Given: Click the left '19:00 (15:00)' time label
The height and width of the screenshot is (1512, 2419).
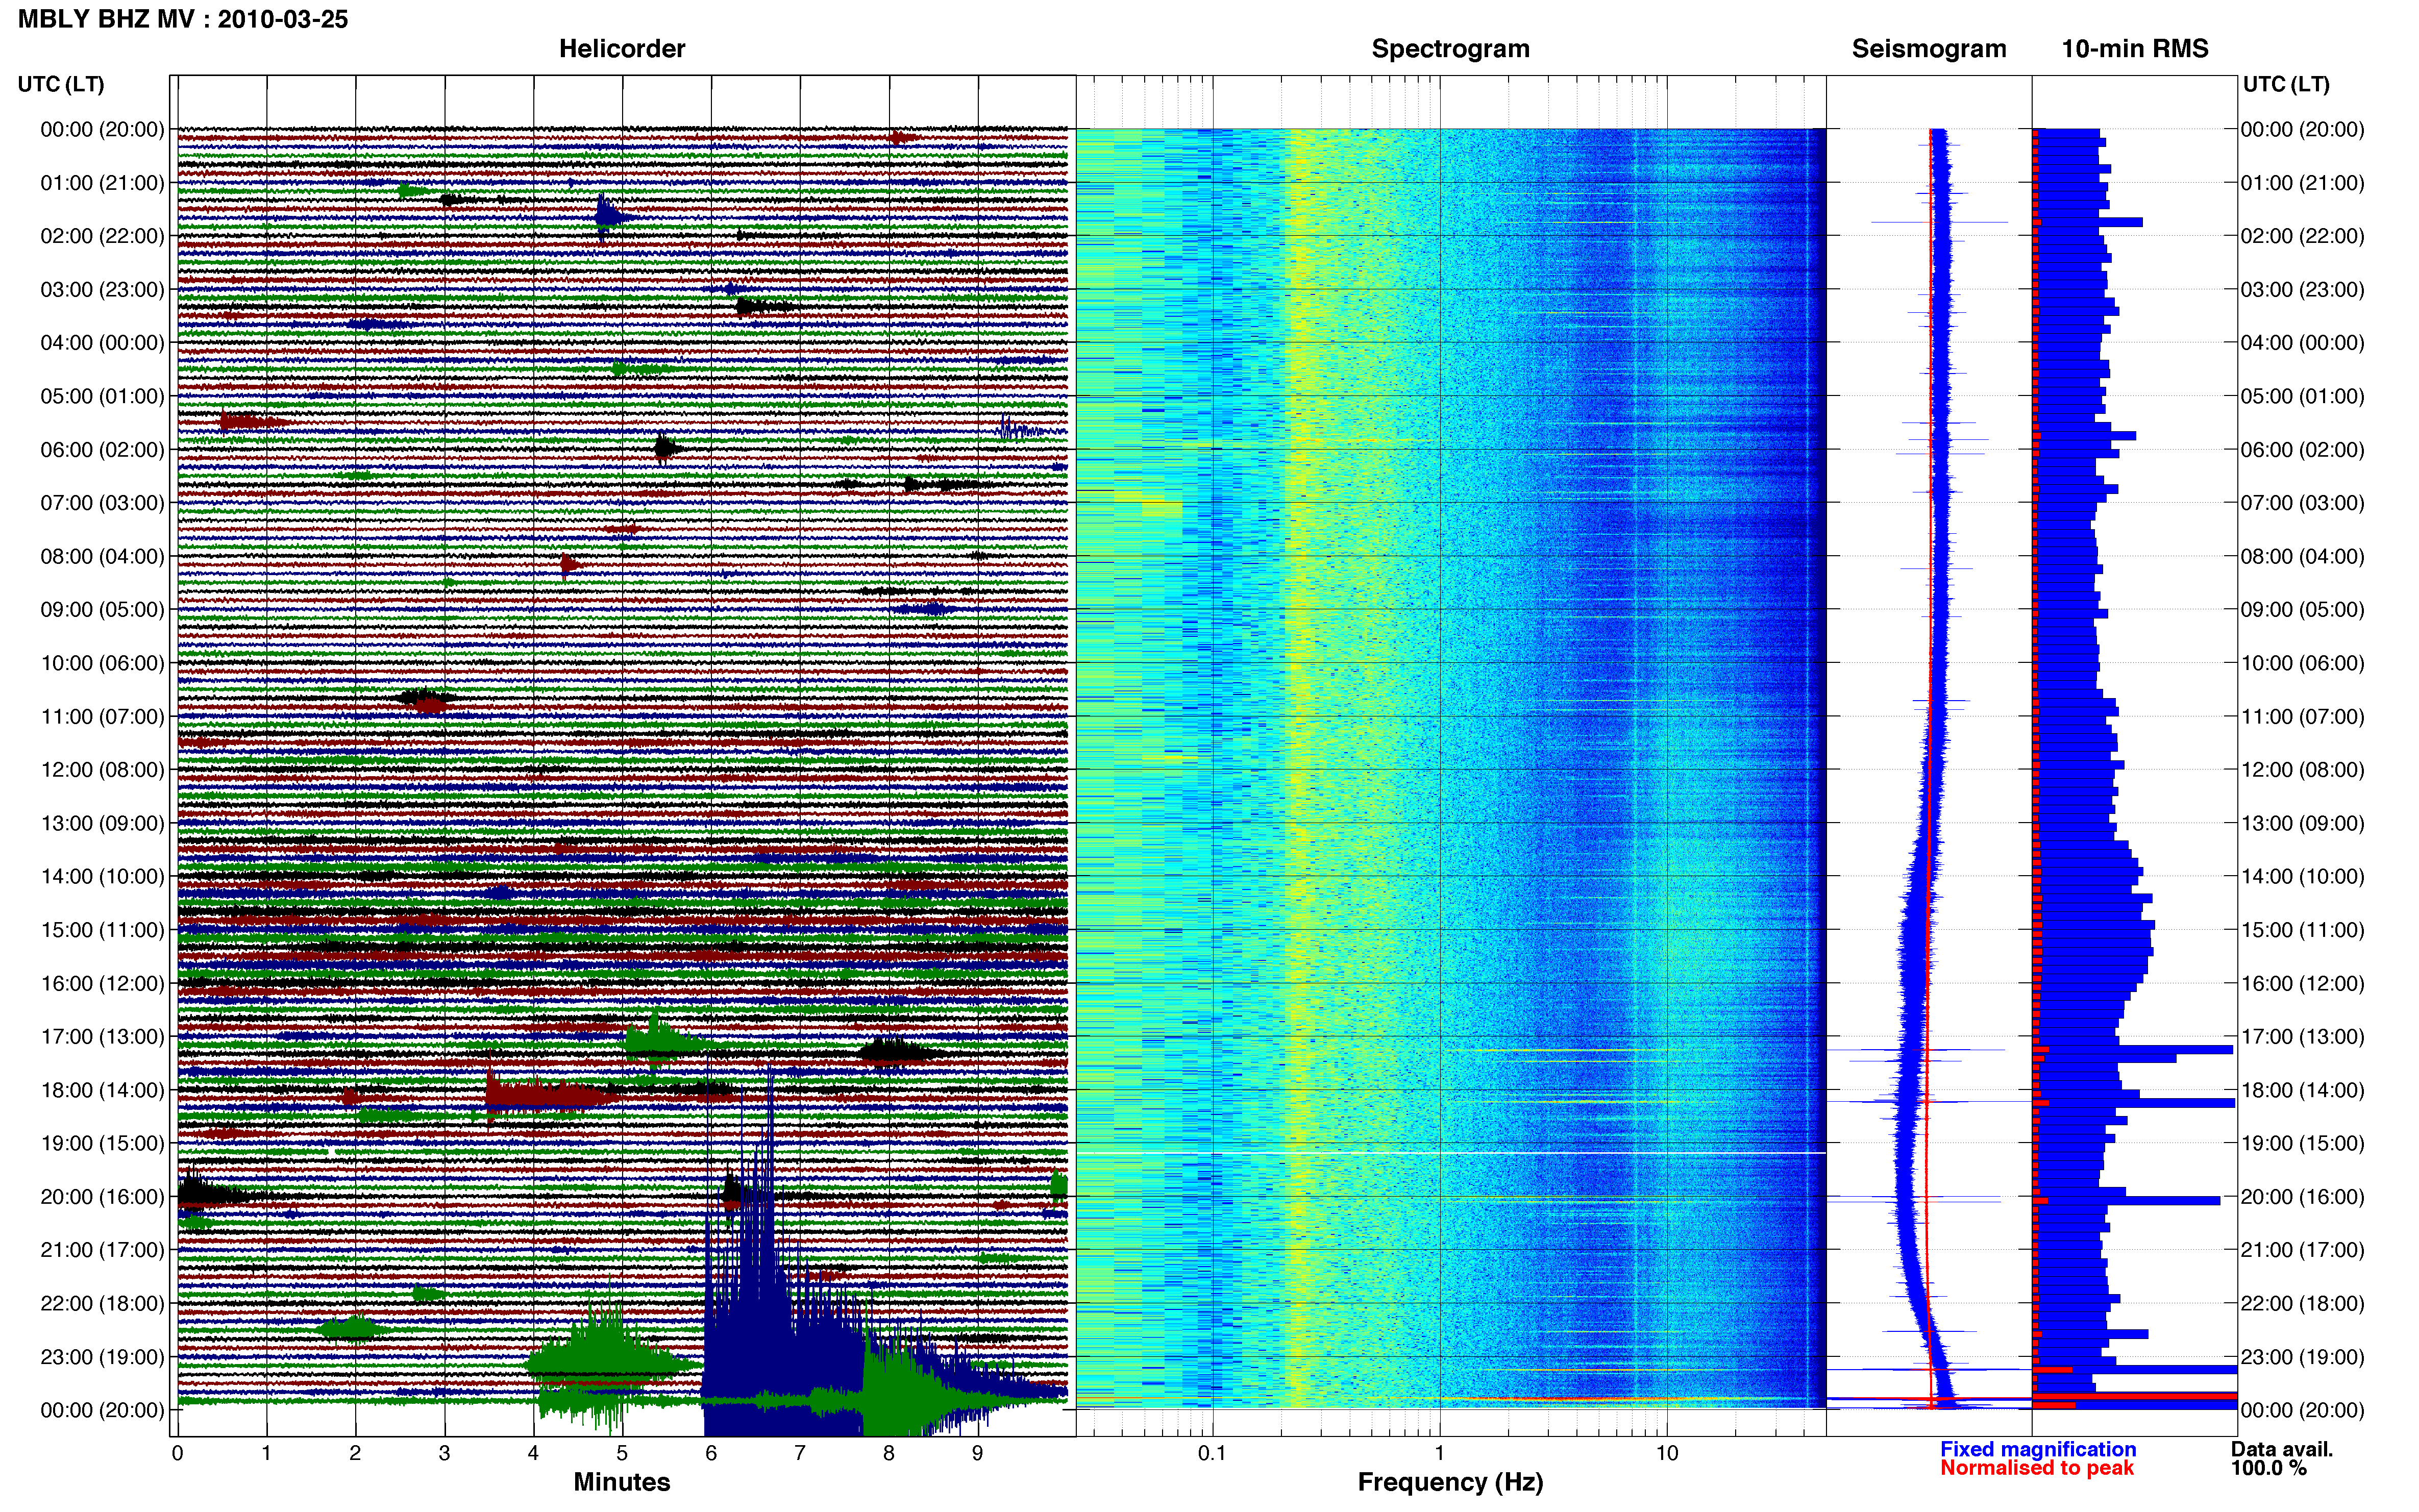Looking at the screenshot, I should pyautogui.click(x=102, y=1143).
